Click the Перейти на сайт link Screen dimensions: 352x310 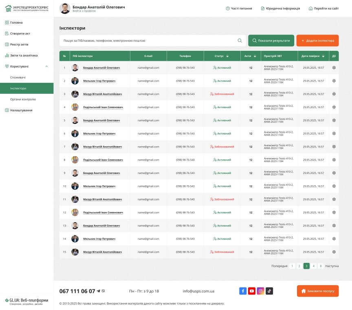324,9
